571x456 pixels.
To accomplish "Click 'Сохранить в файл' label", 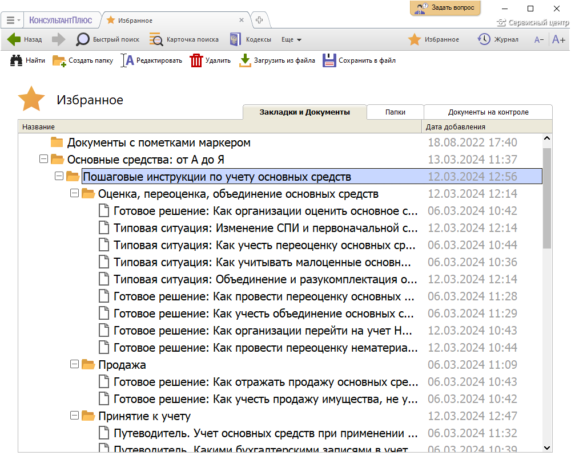I will coord(367,60).
